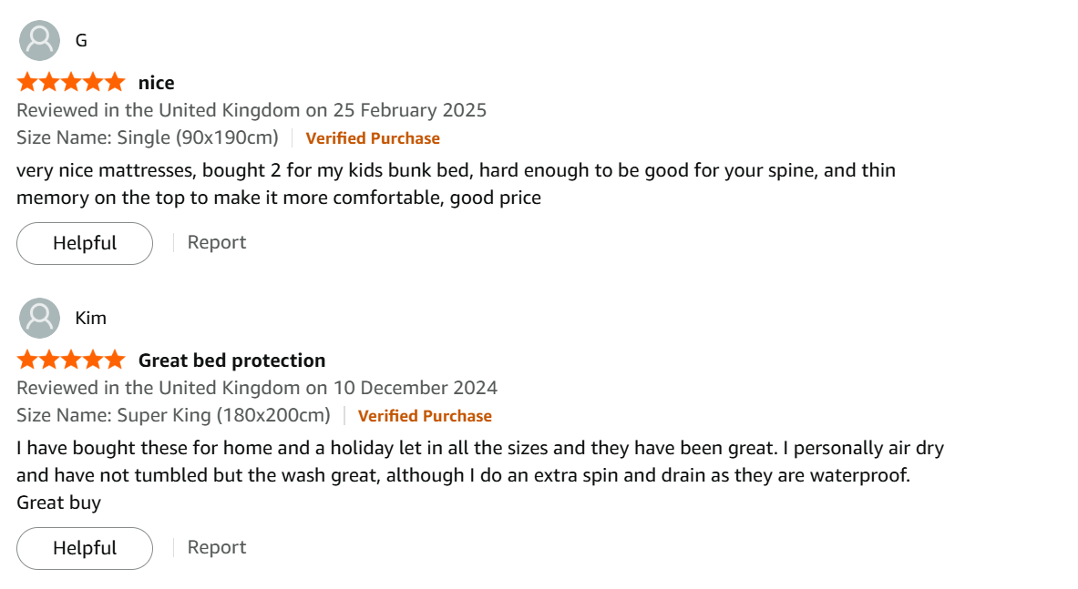Click the "Size Name: Single (90x190cm)" text
The height and width of the screenshot is (589, 1078).
[x=148, y=138]
